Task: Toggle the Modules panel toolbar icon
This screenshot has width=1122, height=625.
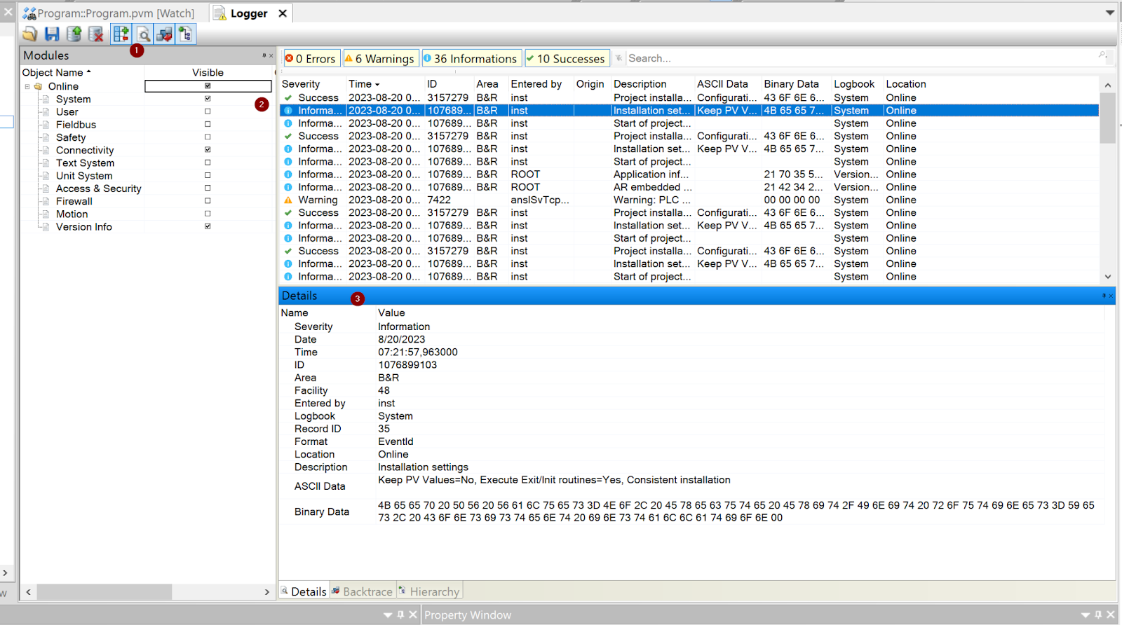Action: (x=121, y=34)
